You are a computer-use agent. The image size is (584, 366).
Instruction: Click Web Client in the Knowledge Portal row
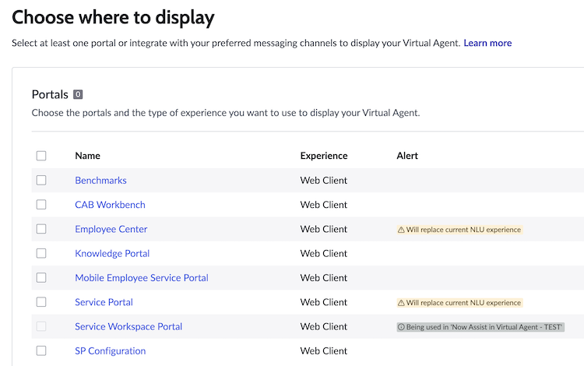324,254
